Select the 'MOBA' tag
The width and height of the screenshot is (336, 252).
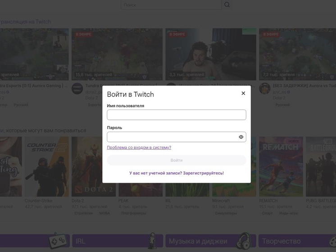[104, 213]
